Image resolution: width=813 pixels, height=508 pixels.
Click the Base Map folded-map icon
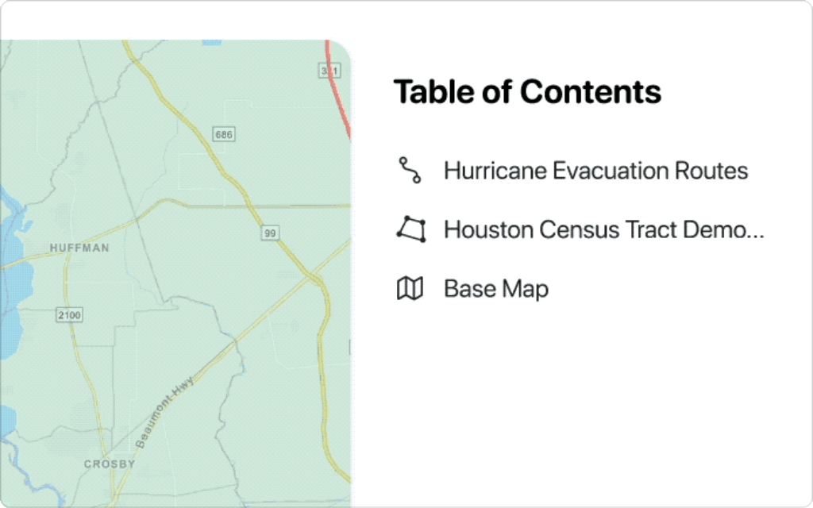pos(410,288)
